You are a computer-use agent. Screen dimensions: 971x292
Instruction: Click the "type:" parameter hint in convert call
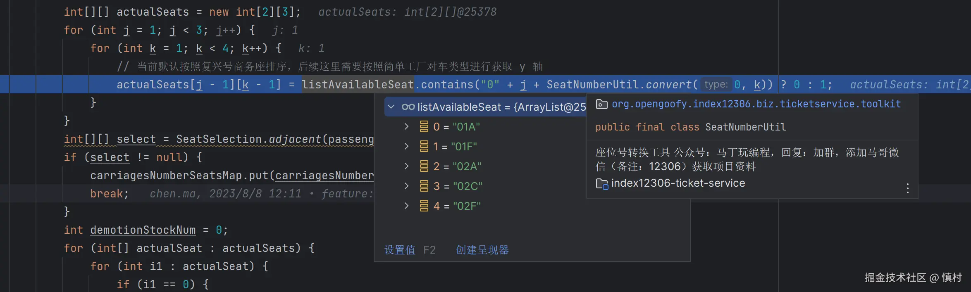pyautogui.click(x=716, y=85)
